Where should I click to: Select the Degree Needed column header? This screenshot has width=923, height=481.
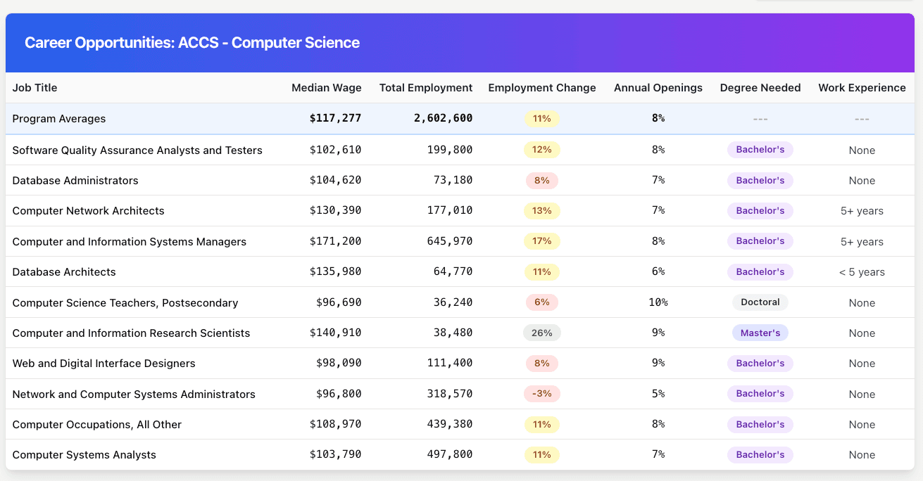click(760, 87)
